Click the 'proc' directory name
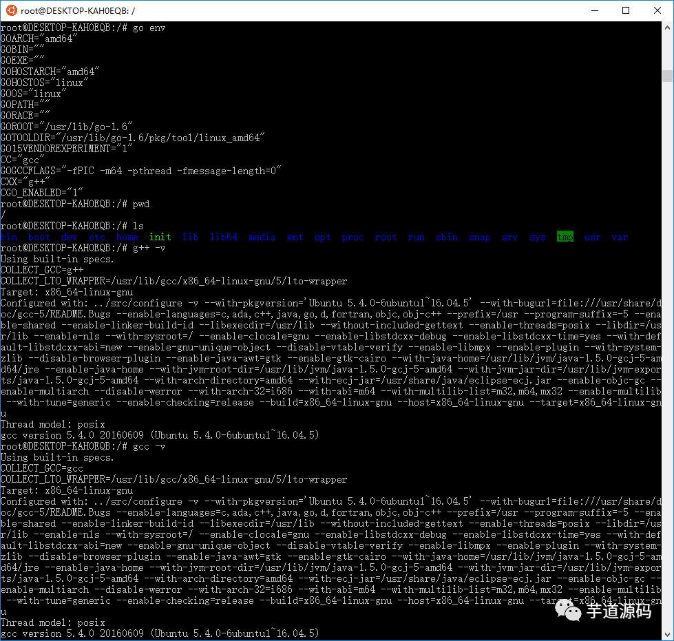Image resolution: width=674 pixels, height=641 pixels. (353, 238)
